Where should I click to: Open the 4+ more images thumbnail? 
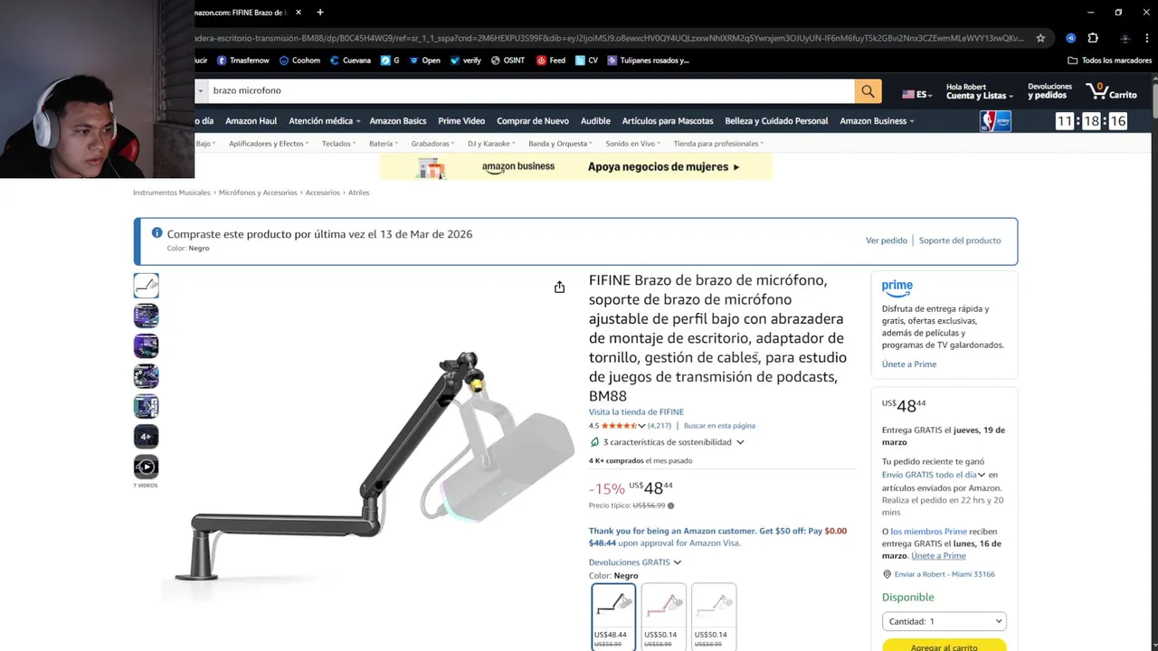pos(147,437)
